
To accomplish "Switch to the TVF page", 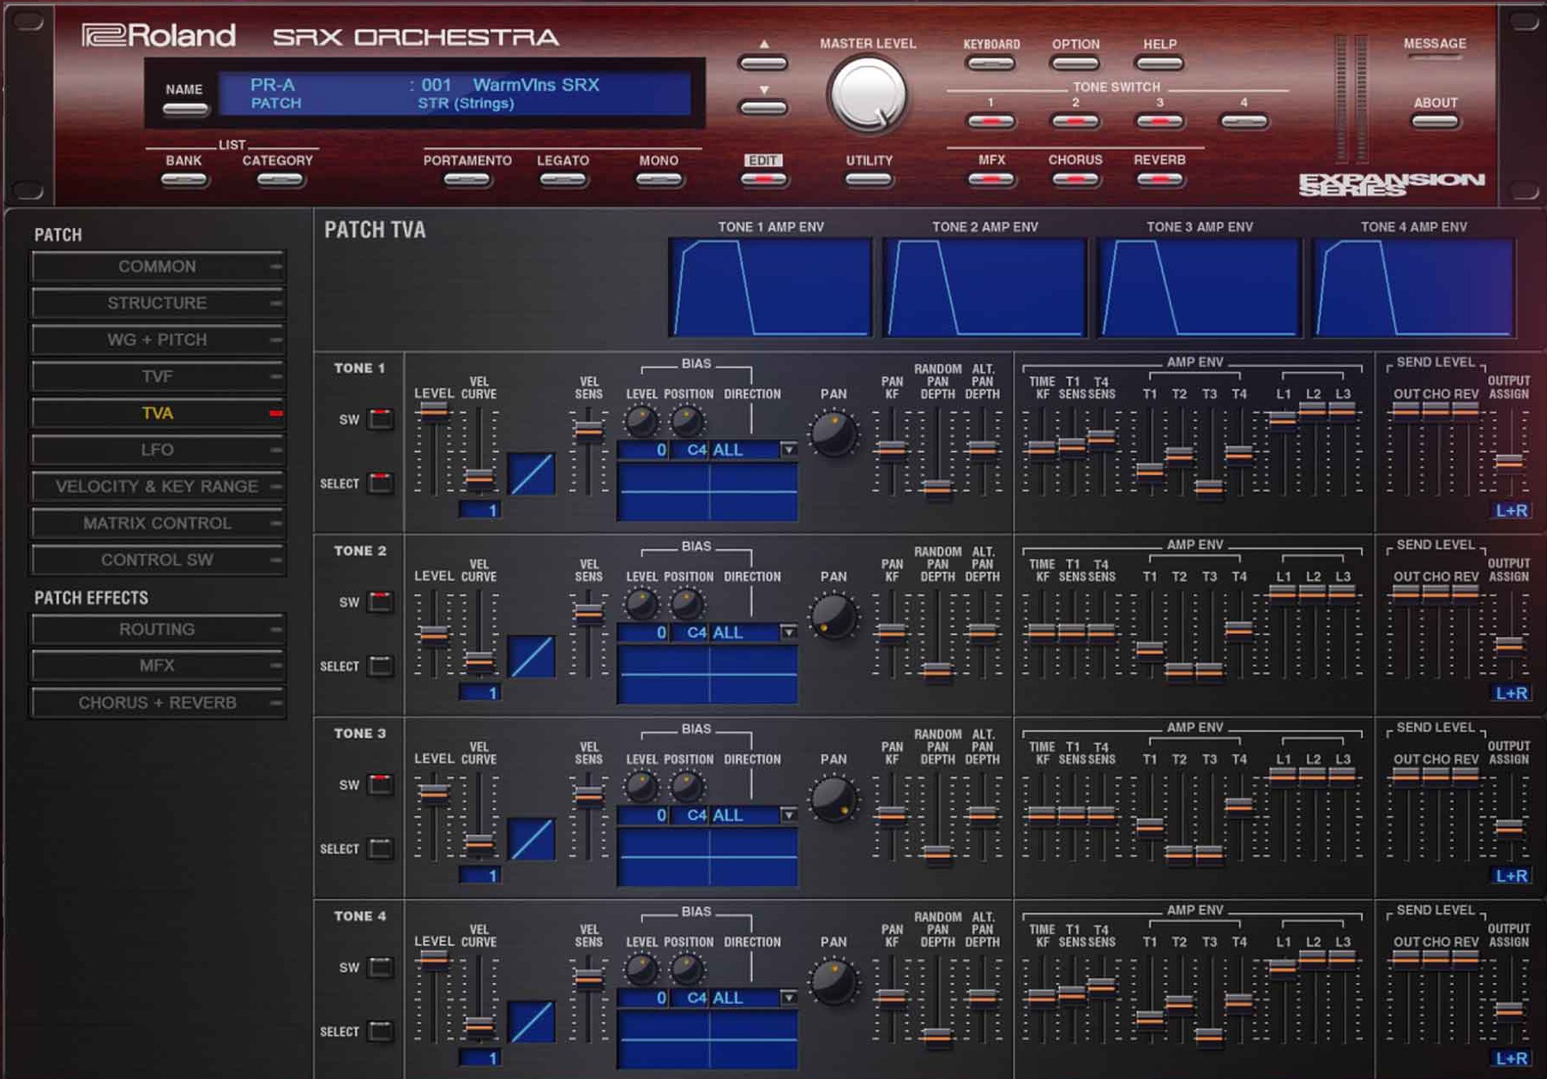I will [158, 376].
